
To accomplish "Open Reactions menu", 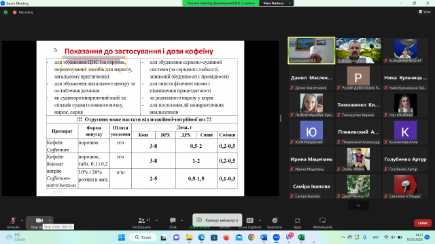I will (275, 223).
